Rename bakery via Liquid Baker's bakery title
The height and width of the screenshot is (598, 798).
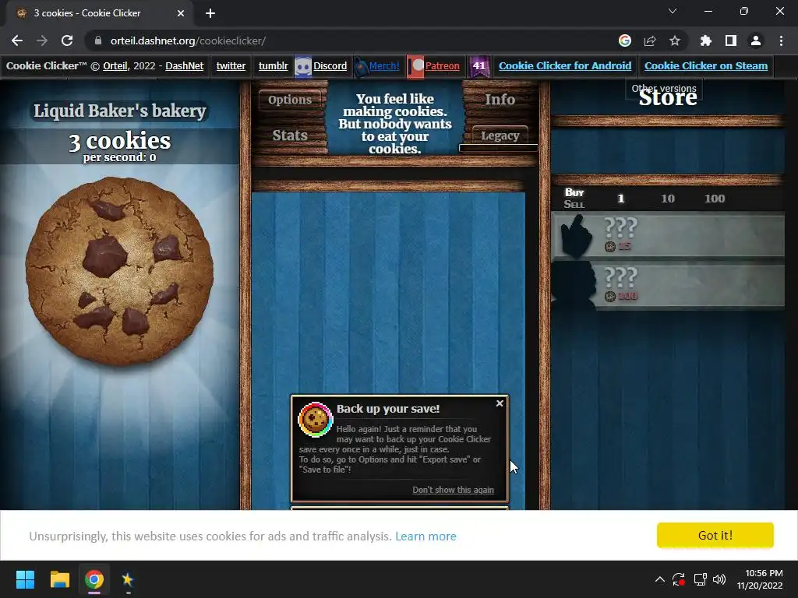(119, 111)
